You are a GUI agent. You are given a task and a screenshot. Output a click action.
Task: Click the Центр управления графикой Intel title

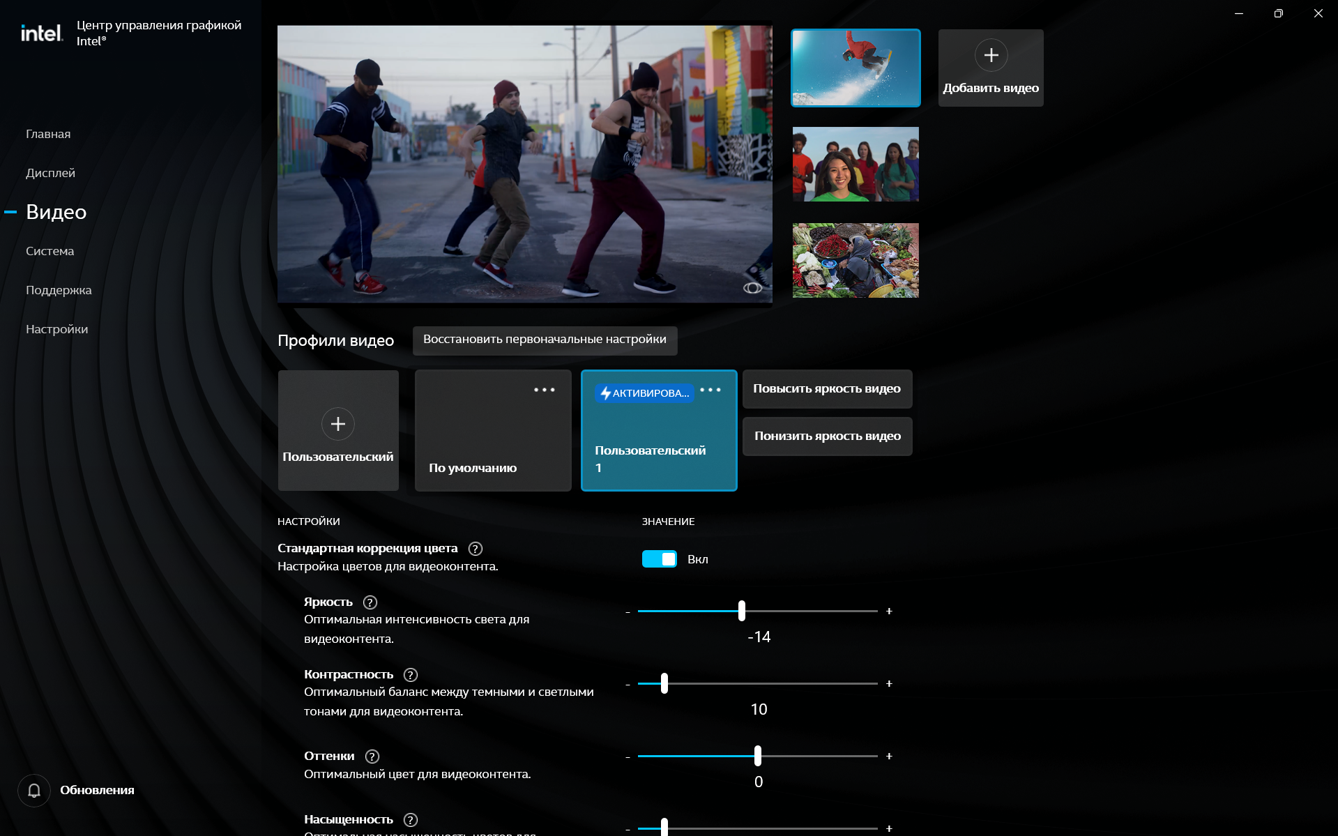(159, 33)
